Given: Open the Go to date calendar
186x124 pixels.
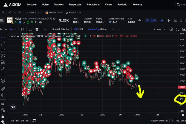Looking at the screenshot, I should (x=34, y=120).
